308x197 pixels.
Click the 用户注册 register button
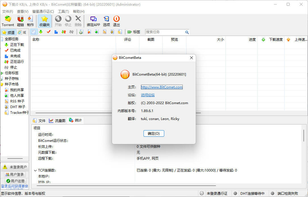pos(15,181)
